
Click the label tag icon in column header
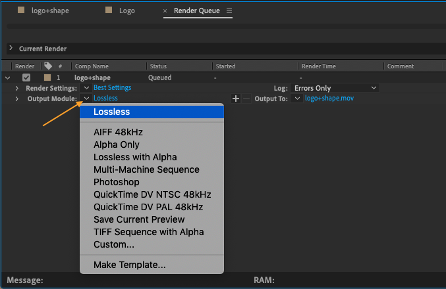click(x=47, y=66)
